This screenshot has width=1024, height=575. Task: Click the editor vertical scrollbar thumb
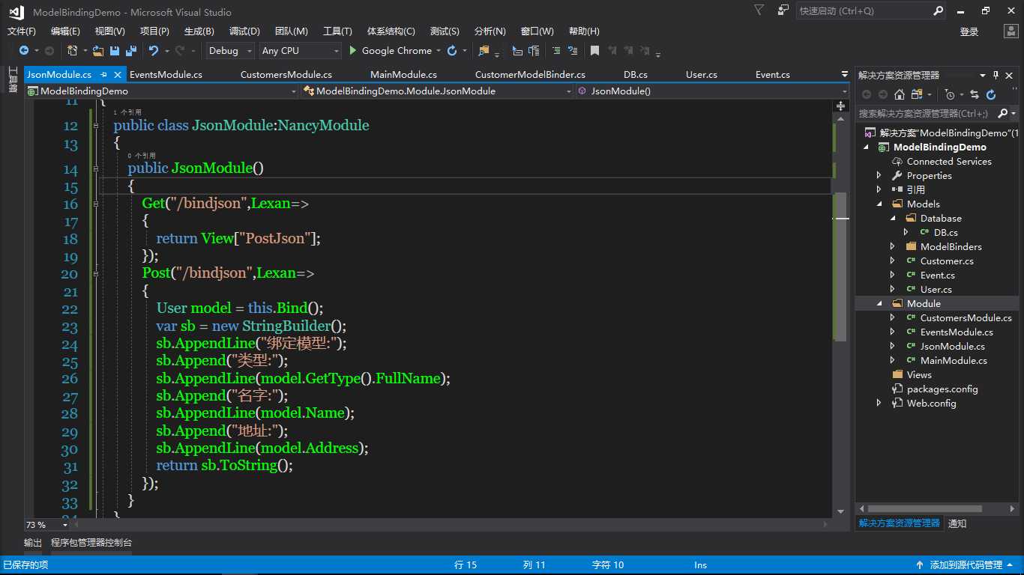pos(841,267)
